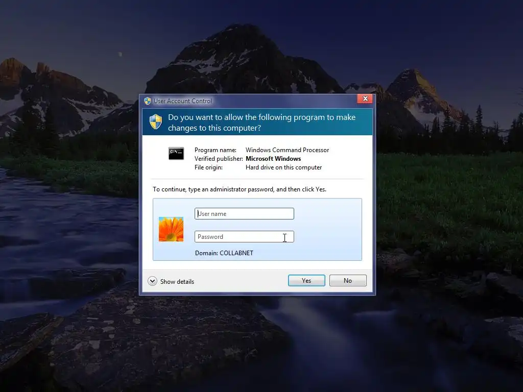
Task: Click the administrator password instruction text
Action: tap(240, 189)
